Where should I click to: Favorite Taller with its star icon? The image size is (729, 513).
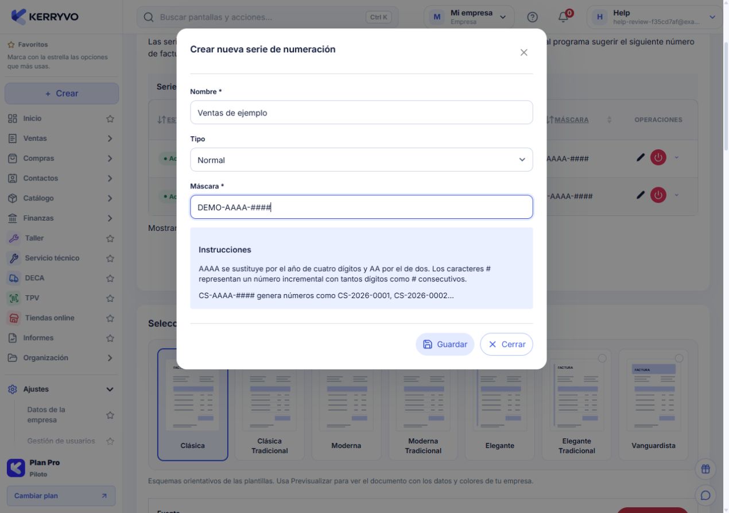point(110,238)
